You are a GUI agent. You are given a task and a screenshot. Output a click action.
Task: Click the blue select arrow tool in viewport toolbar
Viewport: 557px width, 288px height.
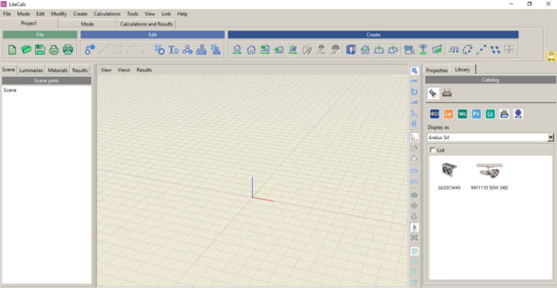pyautogui.click(x=414, y=70)
